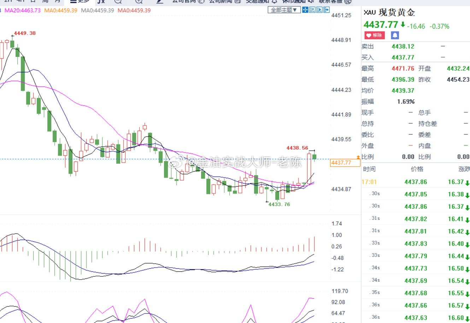Click the tick row priced 4437.69
This screenshot has width=470, height=323.
pyautogui.click(x=416, y=281)
